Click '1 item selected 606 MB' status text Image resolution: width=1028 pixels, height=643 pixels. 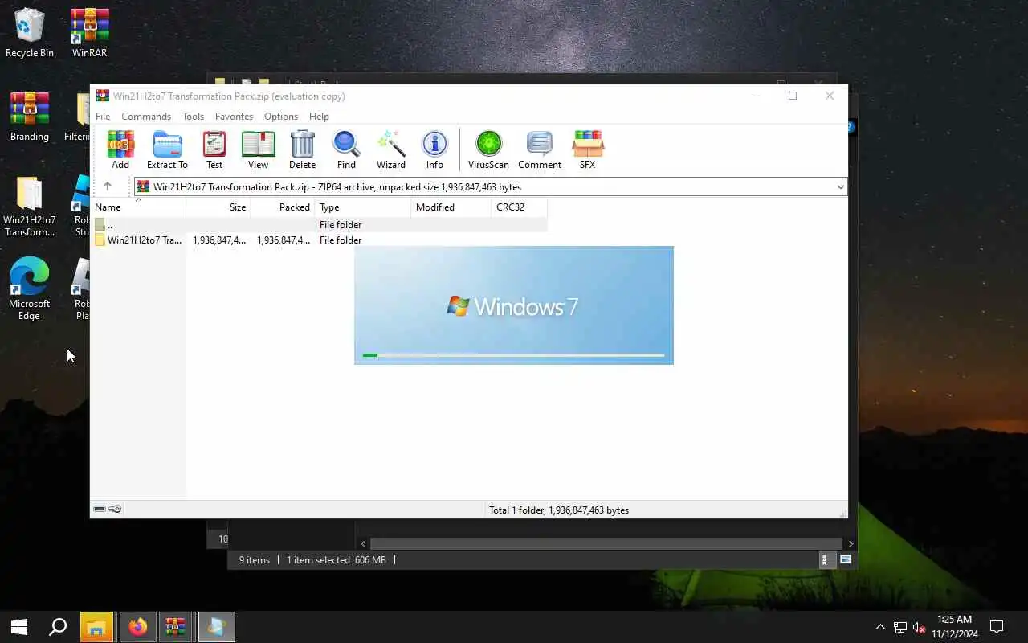(x=336, y=559)
